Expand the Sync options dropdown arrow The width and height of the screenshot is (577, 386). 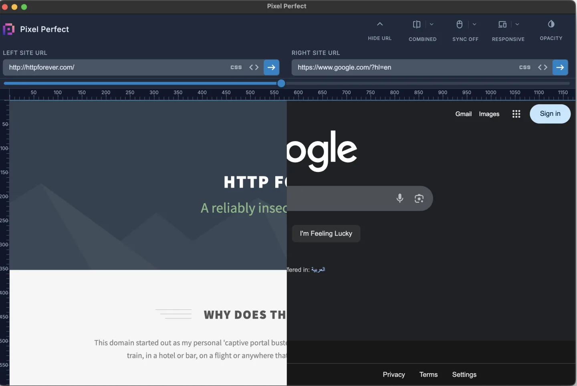click(x=474, y=24)
